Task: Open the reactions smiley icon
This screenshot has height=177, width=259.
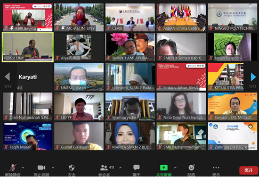Action: click(192, 168)
